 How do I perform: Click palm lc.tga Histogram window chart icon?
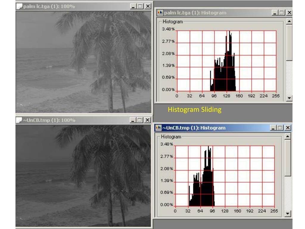160,13
